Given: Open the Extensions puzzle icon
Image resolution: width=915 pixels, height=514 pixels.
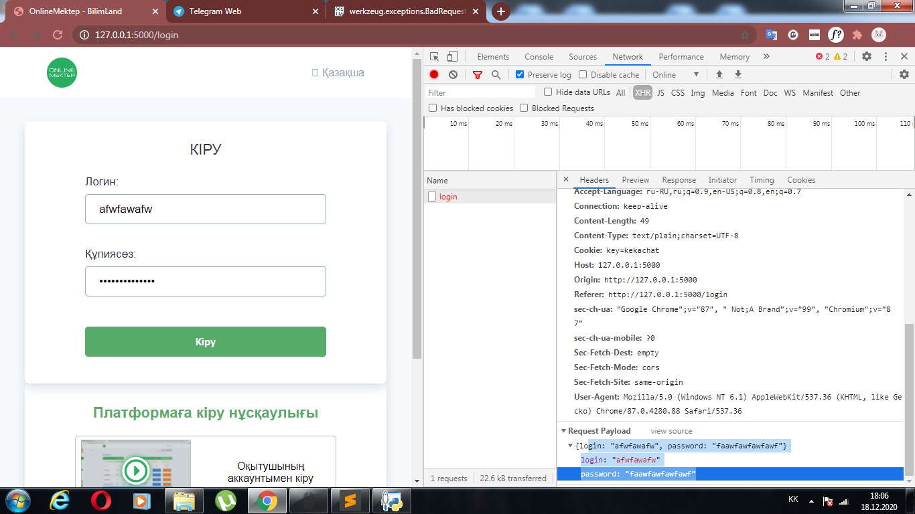Looking at the screenshot, I should (857, 35).
